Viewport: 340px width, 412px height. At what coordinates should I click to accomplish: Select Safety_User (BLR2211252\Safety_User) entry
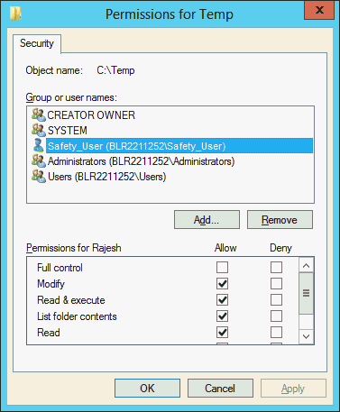[179, 146]
